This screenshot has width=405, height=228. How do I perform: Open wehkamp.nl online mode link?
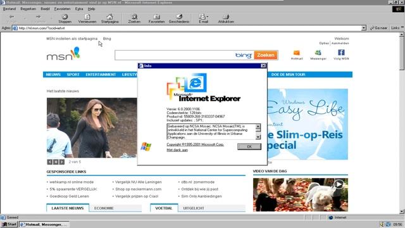[72, 182]
